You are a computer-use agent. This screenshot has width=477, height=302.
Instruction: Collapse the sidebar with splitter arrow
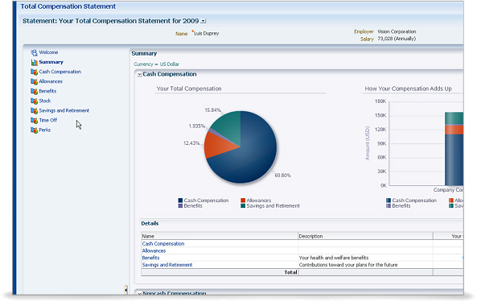click(125, 290)
